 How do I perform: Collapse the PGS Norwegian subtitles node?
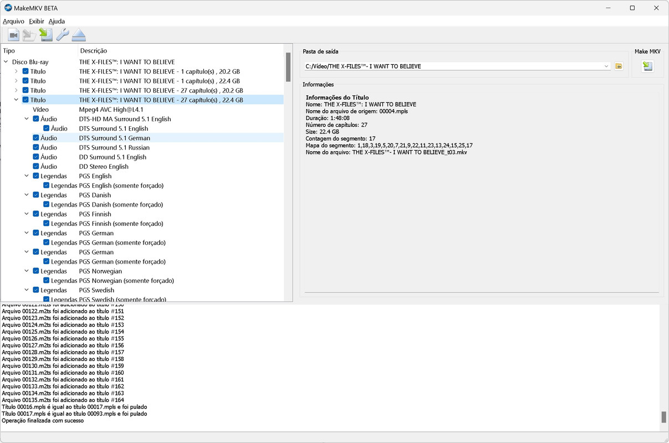(x=26, y=271)
